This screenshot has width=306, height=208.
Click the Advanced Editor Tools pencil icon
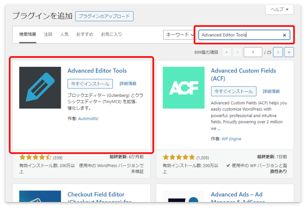pos(40,88)
